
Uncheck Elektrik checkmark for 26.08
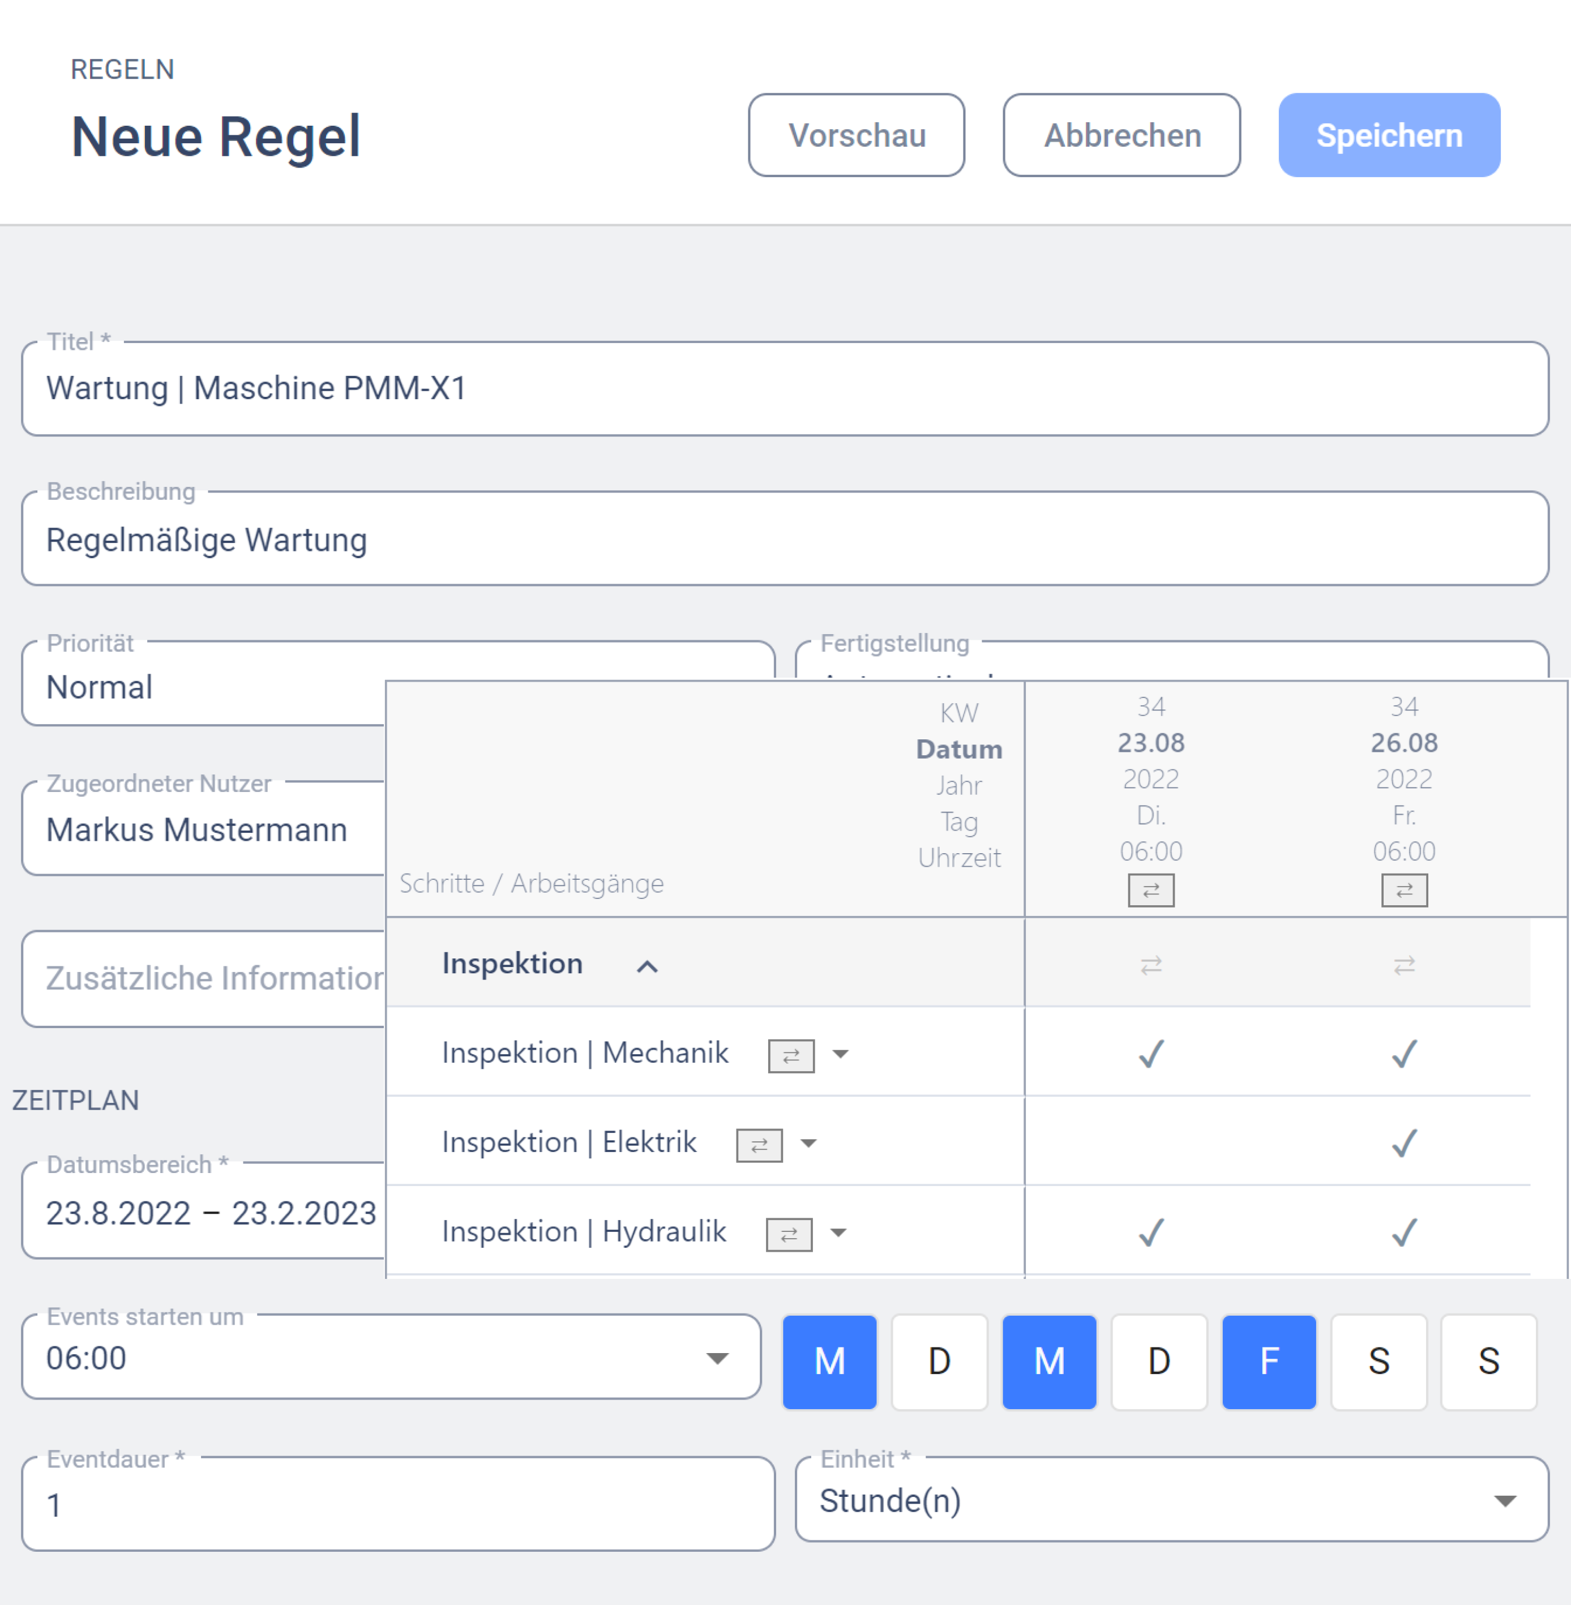(x=1403, y=1142)
